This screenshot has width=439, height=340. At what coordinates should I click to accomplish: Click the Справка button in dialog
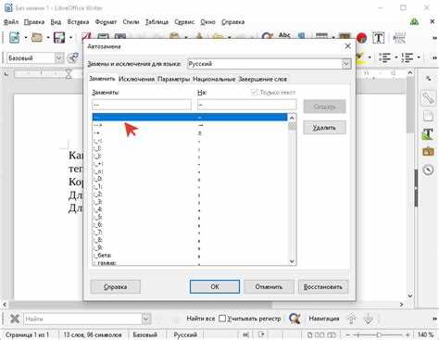tap(115, 287)
